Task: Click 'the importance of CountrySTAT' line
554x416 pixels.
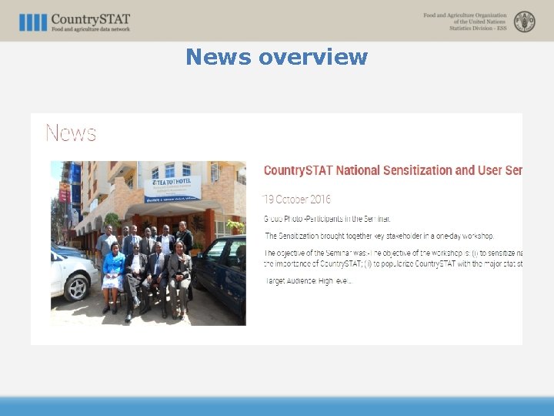Action: pos(393,264)
